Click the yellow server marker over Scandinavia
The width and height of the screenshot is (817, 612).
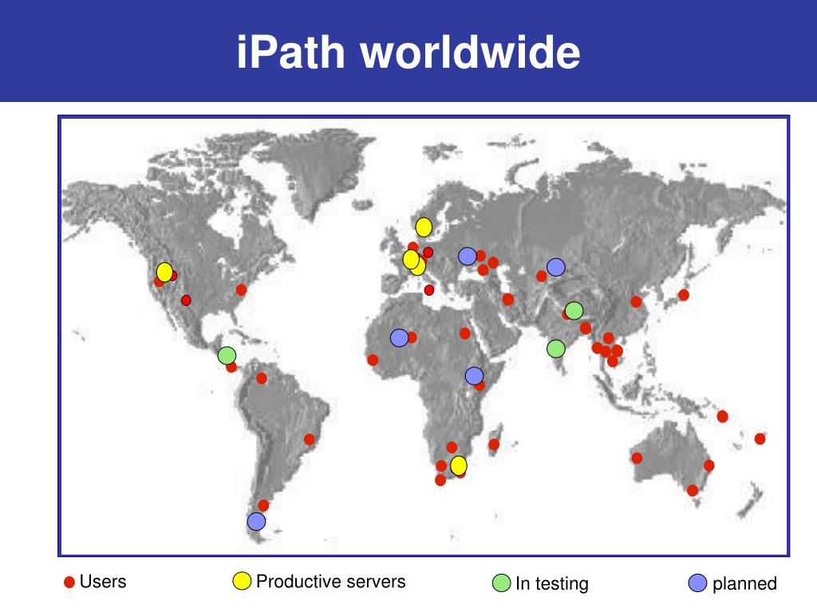424,227
